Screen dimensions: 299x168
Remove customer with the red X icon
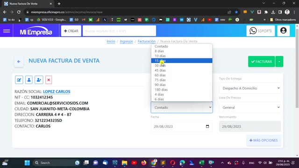[49, 80]
